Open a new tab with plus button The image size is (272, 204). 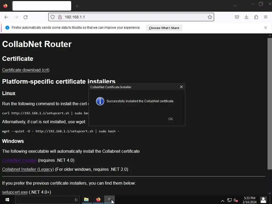point(77,6)
